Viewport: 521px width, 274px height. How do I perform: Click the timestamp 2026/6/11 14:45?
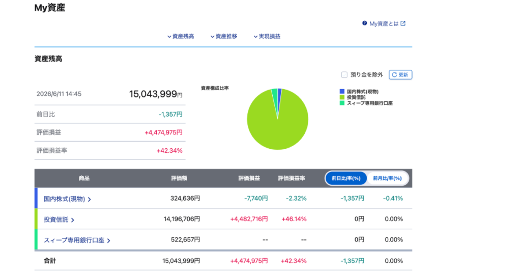(59, 94)
